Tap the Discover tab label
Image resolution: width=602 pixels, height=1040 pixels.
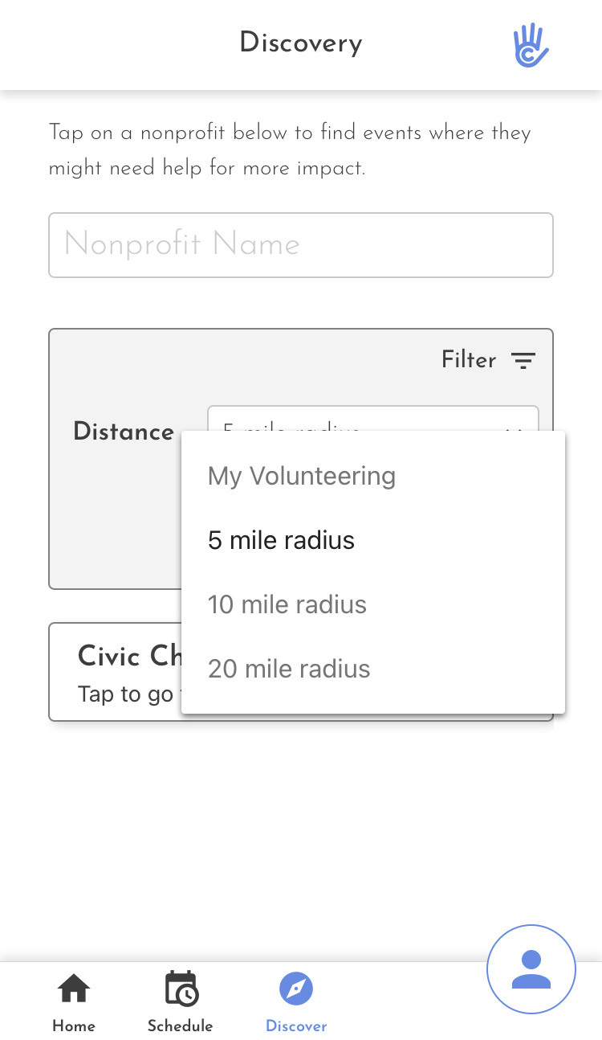(x=296, y=1026)
